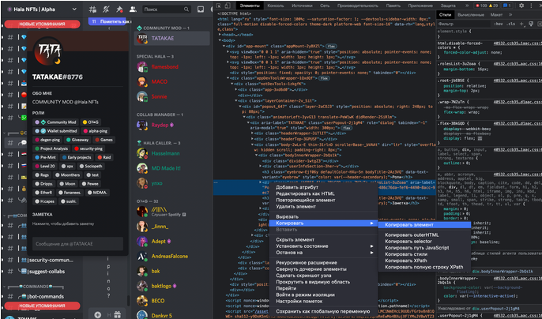Viewport: 542px width, 319px height.
Task: Select Копировать путь JavaScript
Action: click(x=417, y=248)
